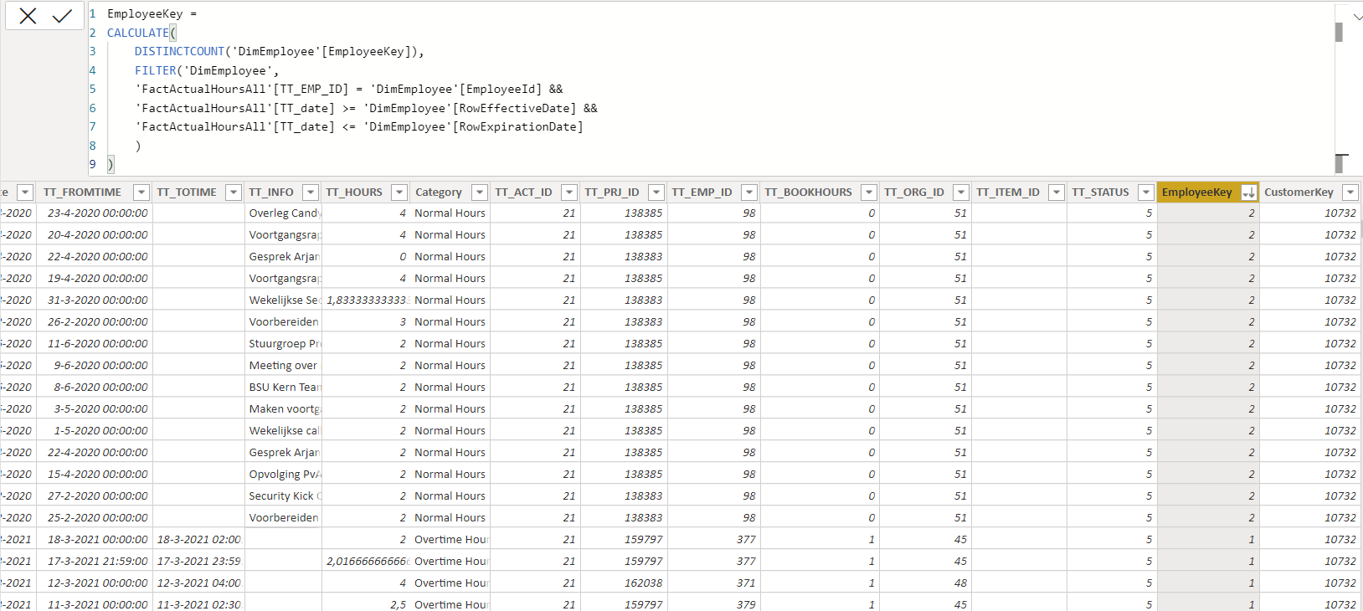Expand the formula bar with the chevron
The image size is (1363, 611).
point(1358,16)
